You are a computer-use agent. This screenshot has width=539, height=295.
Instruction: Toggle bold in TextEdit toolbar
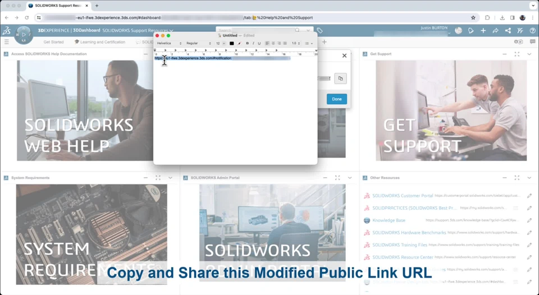pos(247,43)
